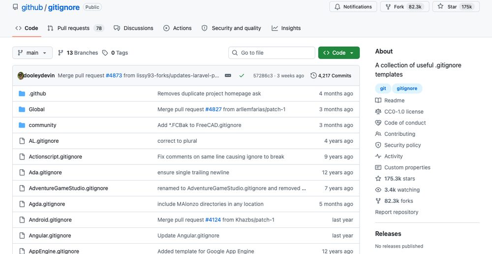Click the git-branch icon beside 13 Branches
The image size is (492, 254).
click(61, 53)
